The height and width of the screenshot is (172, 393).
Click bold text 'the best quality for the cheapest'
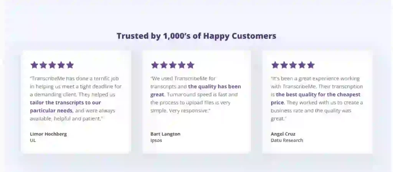(x=318, y=95)
